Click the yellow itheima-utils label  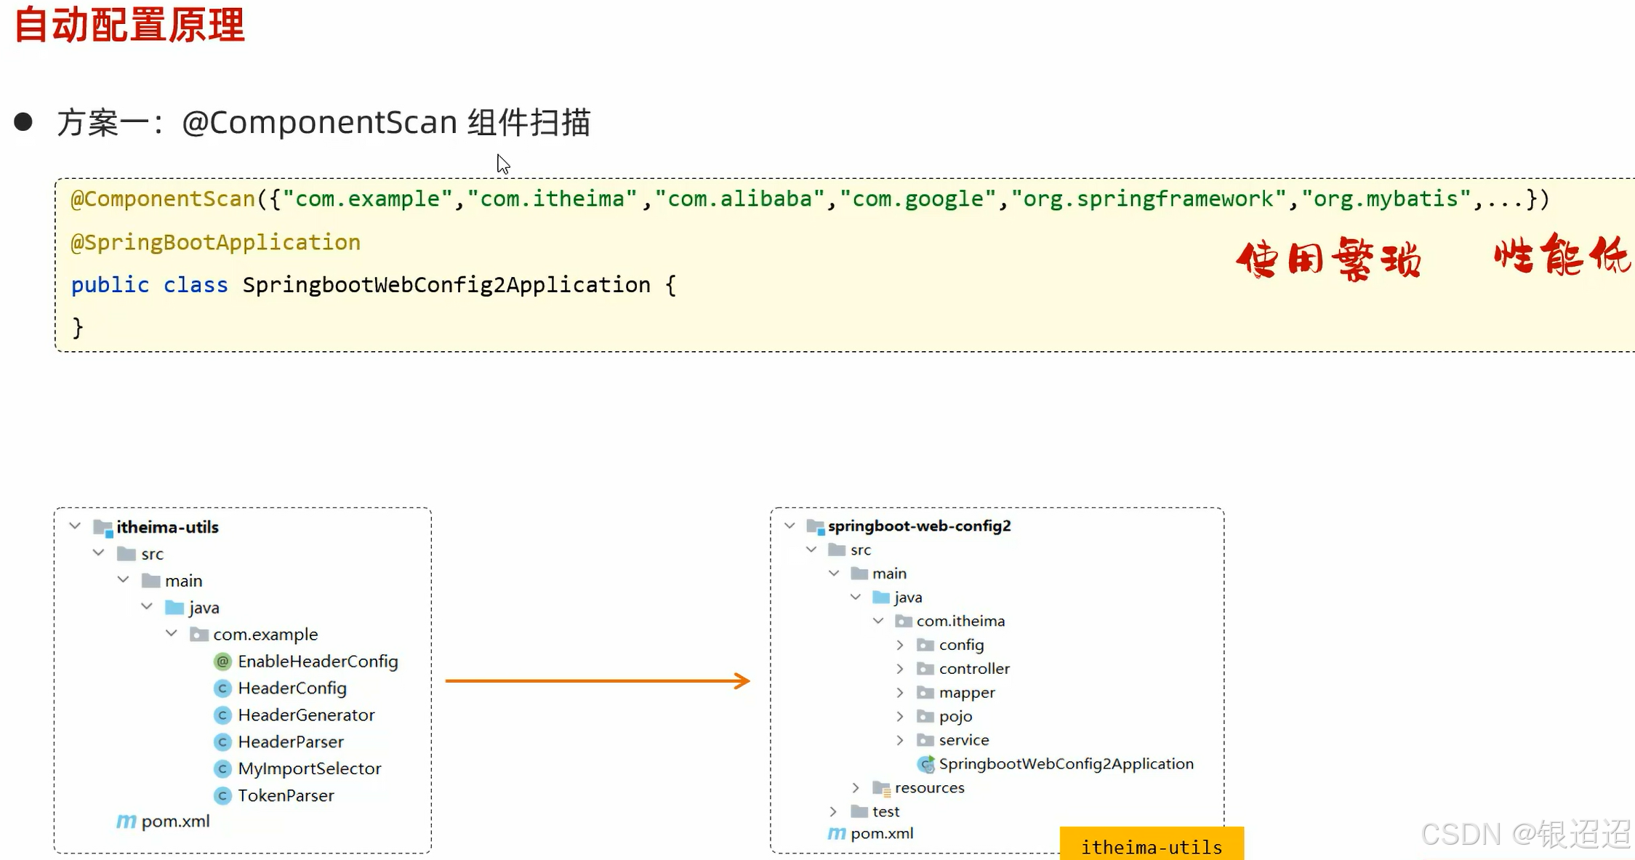tap(1151, 847)
